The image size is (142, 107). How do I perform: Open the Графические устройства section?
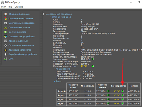click(x=22, y=36)
